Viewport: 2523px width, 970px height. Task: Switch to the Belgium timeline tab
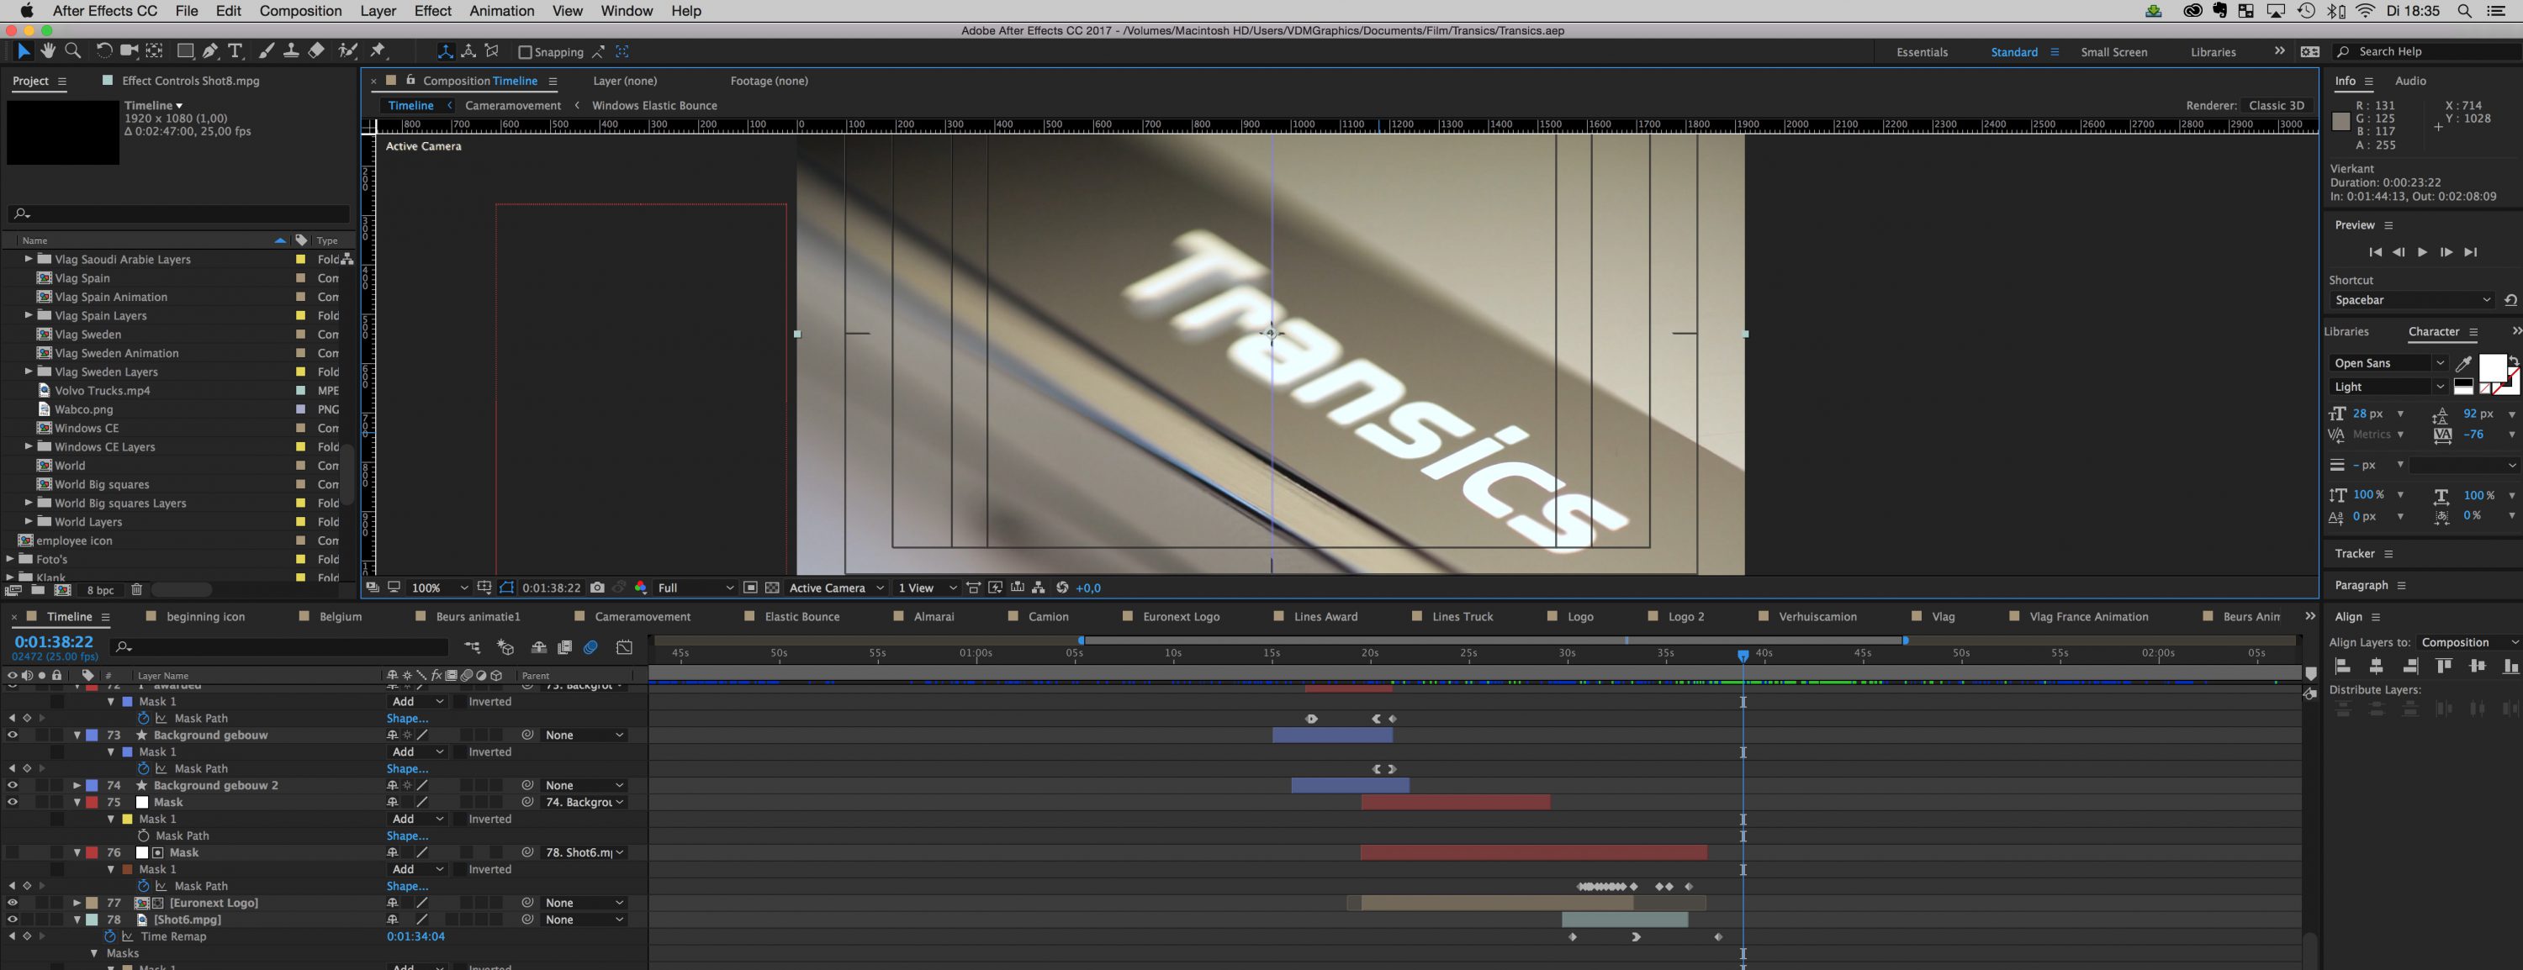(x=340, y=617)
